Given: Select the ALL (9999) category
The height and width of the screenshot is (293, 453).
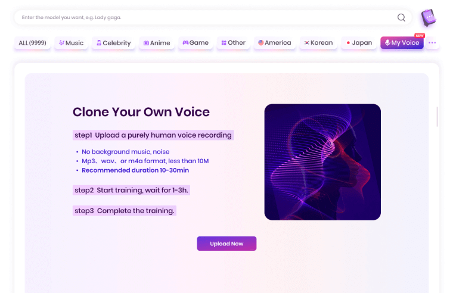Looking at the screenshot, I should point(32,43).
